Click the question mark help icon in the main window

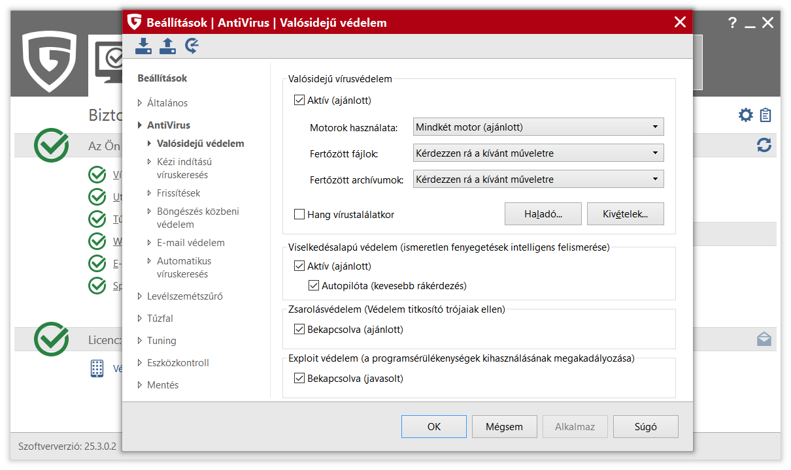tap(732, 23)
